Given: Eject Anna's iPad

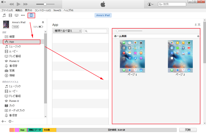Looking at the screenshot, I should click(x=43, y=22).
